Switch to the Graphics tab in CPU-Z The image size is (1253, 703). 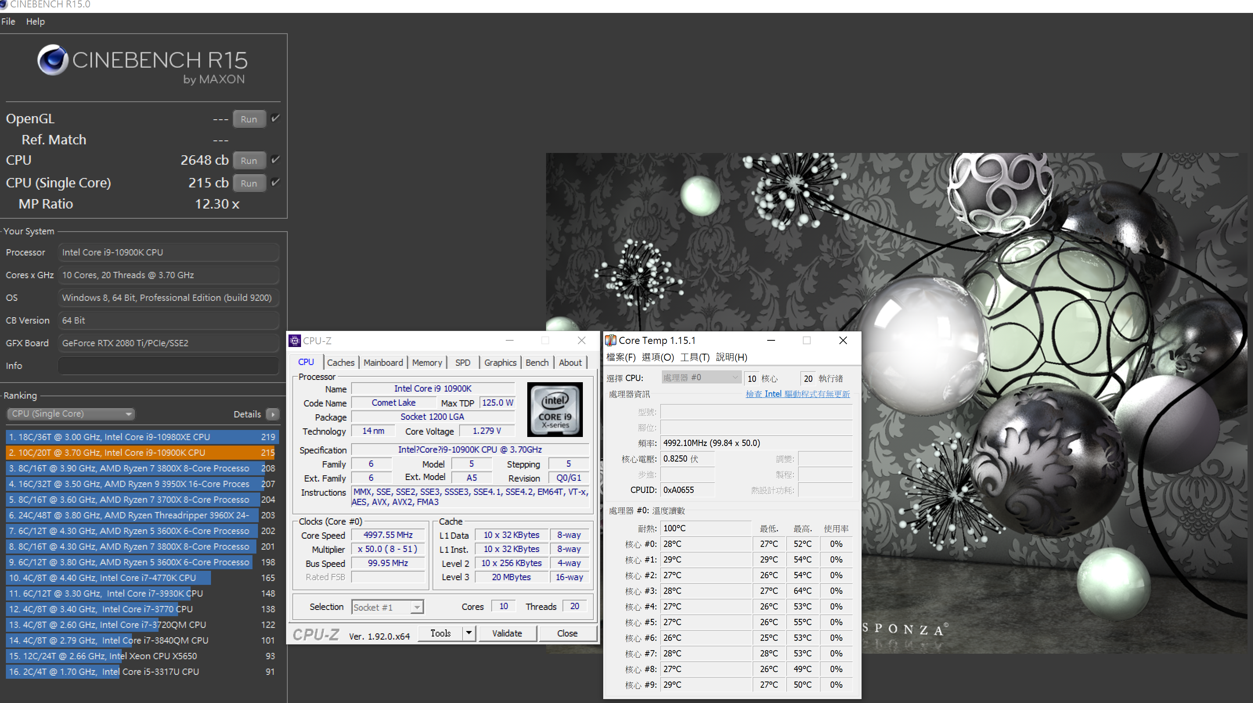[500, 363]
